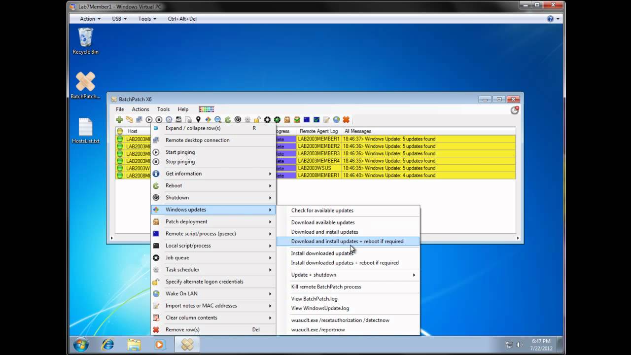Expand the Patch deployment submenu arrow
Screen dimensions: 631x355
click(x=270, y=222)
